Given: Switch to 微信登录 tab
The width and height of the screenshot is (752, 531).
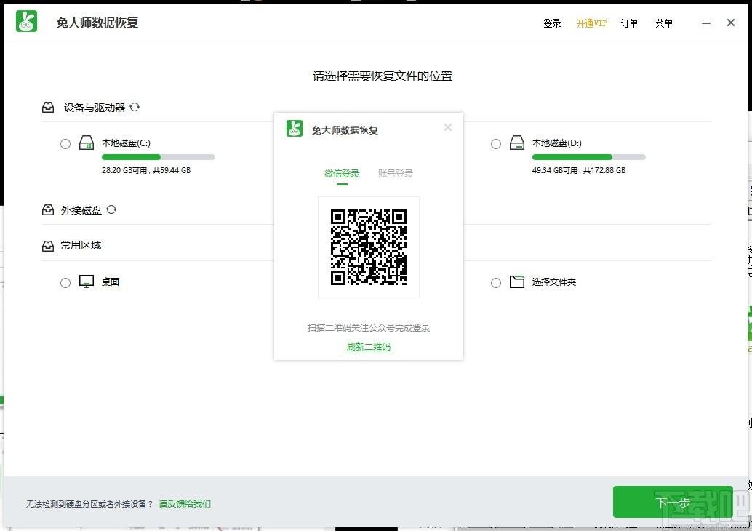Looking at the screenshot, I should click(x=342, y=174).
